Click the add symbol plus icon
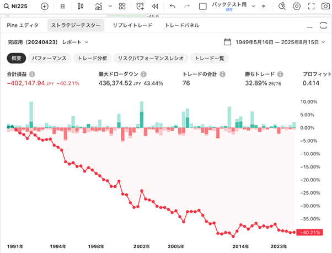332x253 pixels. (45, 7)
